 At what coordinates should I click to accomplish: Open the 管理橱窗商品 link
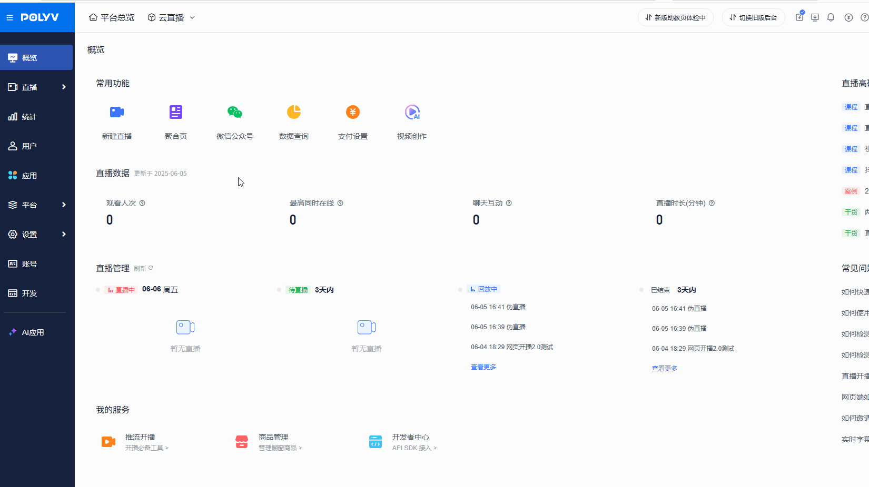tap(280, 448)
